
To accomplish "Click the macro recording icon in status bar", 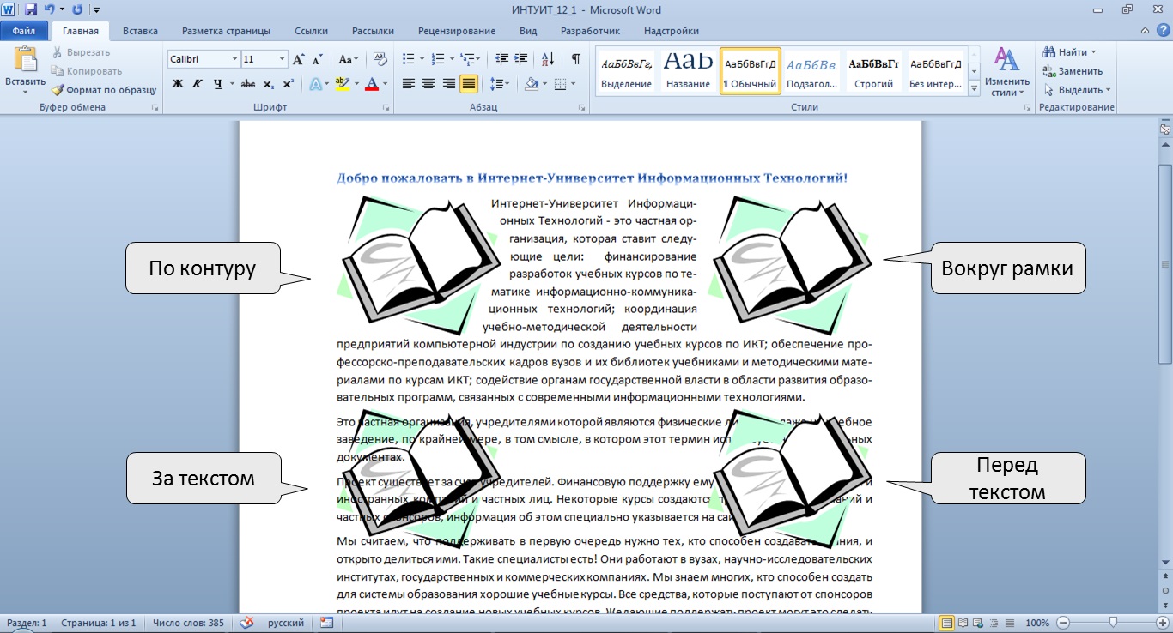I will [x=326, y=623].
